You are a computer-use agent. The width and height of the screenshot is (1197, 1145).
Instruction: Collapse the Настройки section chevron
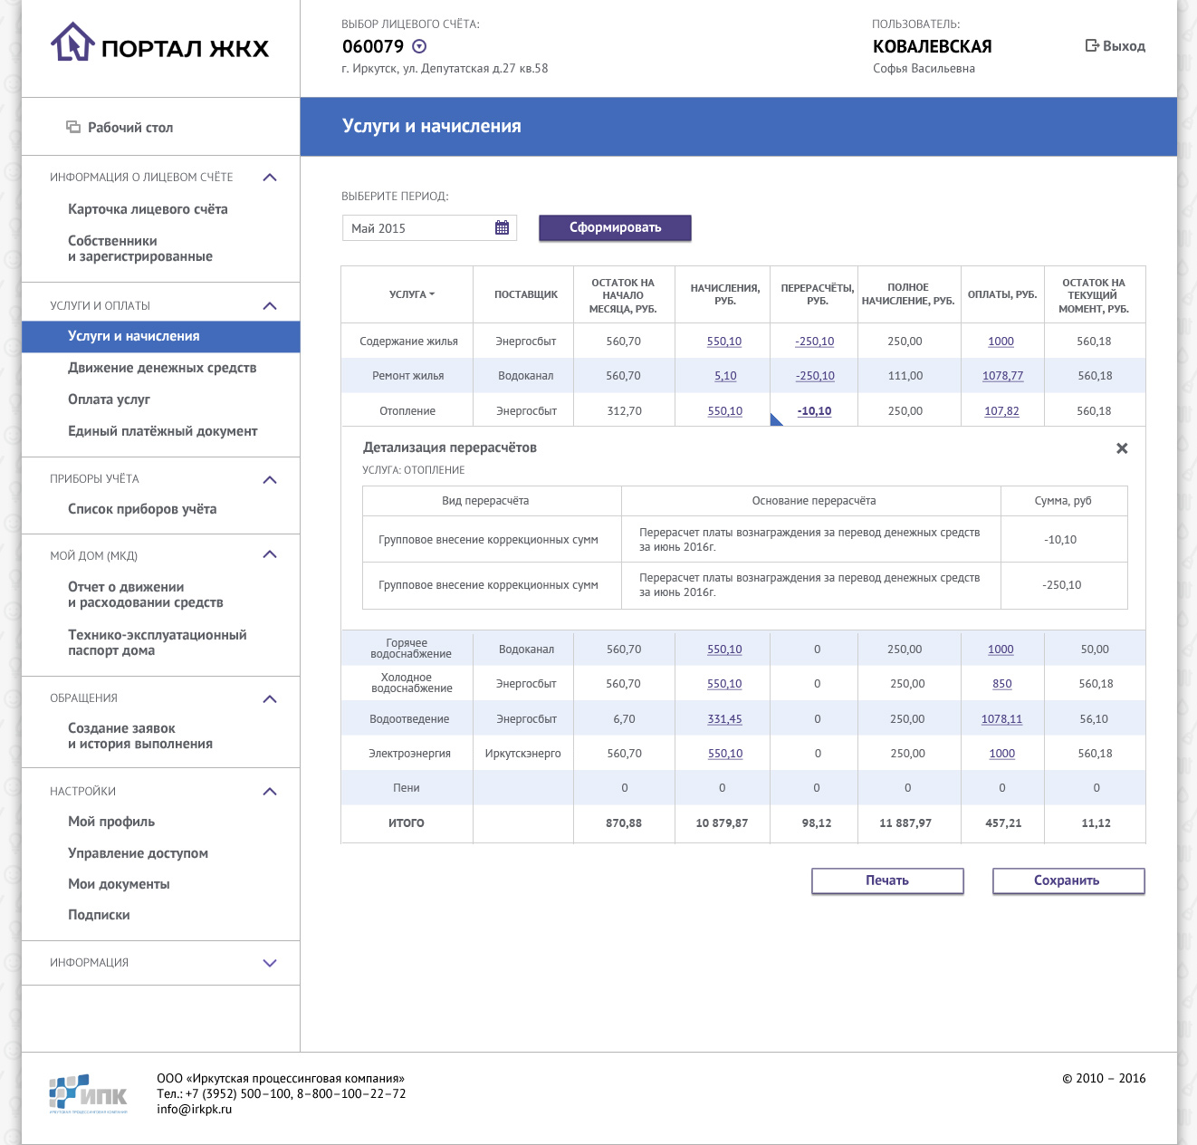[269, 792]
